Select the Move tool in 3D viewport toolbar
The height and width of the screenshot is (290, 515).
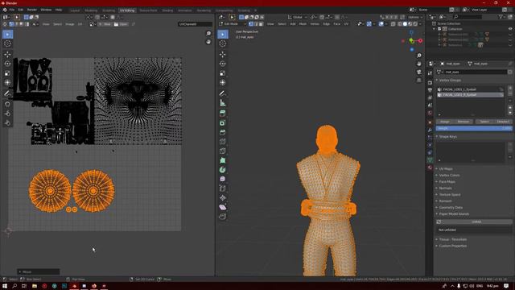[x=223, y=54]
